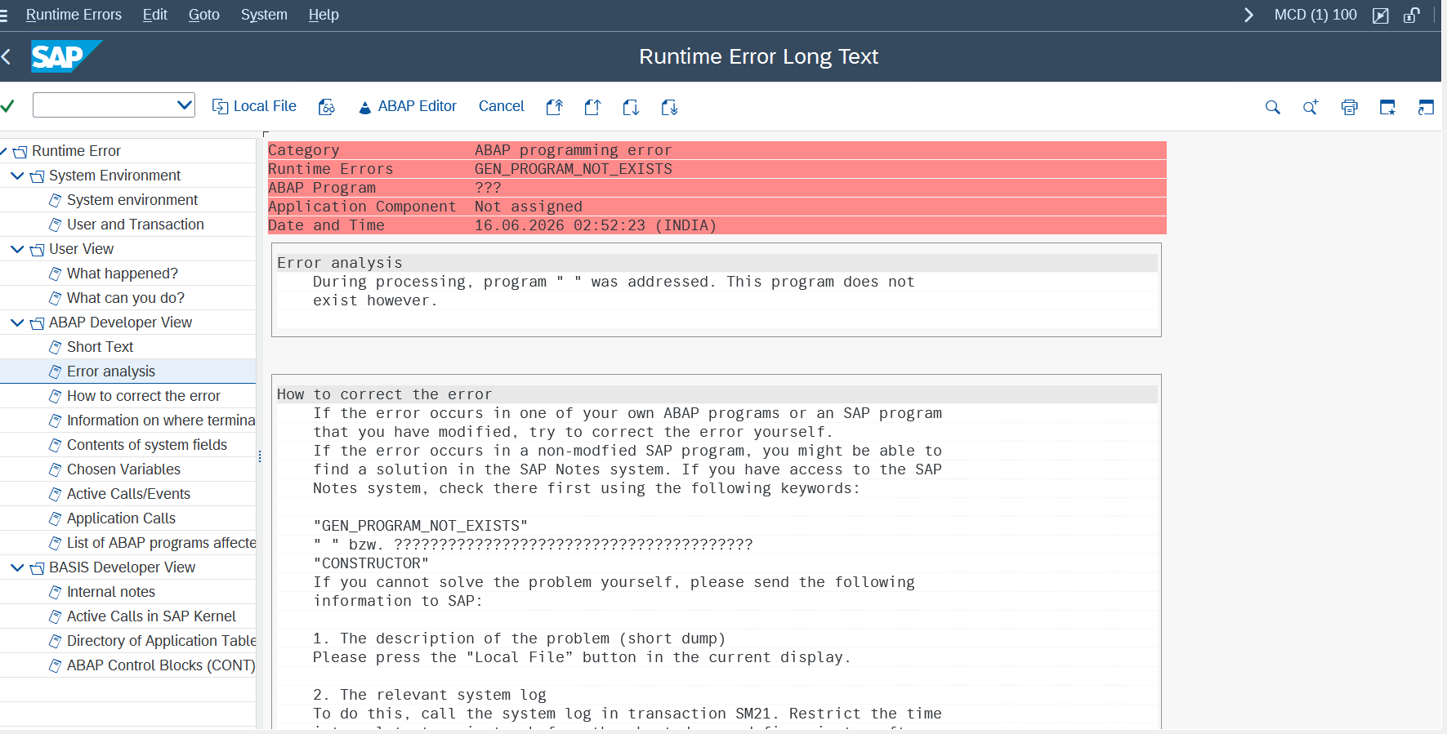Image resolution: width=1447 pixels, height=734 pixels.
Task: Open the Goto menu
Action: pos(203,15)
